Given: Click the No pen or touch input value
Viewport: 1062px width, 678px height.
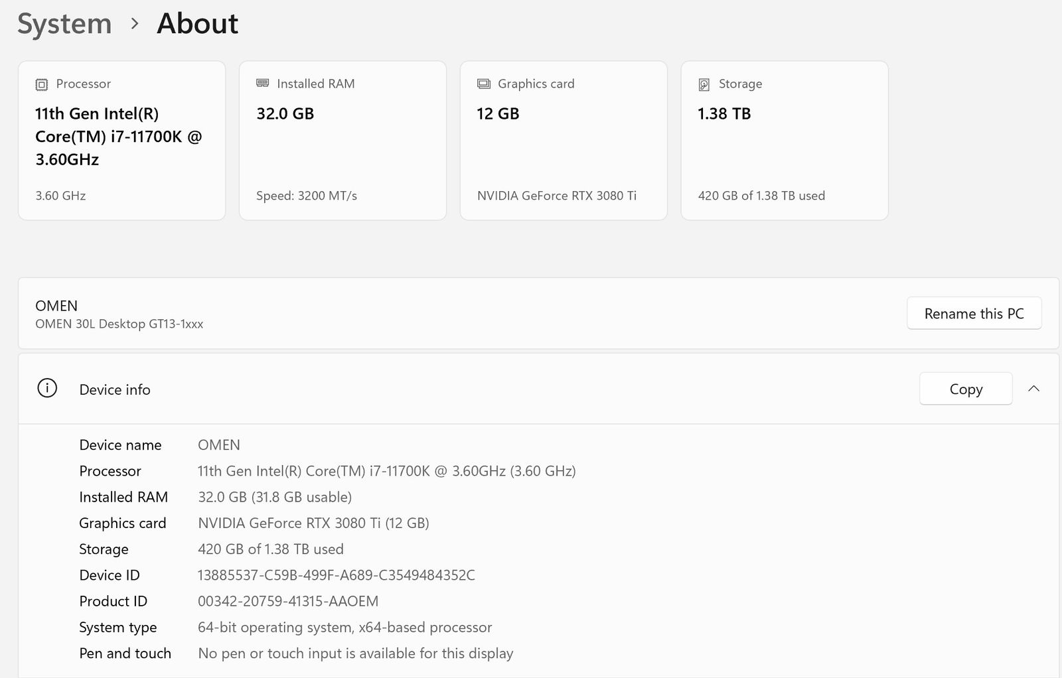Looking at the screenshot, I should (356, 653).
